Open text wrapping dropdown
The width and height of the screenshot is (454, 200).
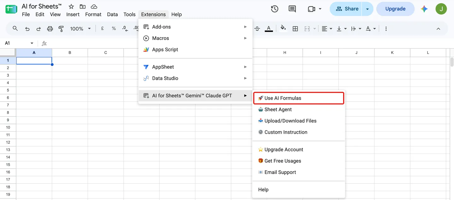coord(356,29)
